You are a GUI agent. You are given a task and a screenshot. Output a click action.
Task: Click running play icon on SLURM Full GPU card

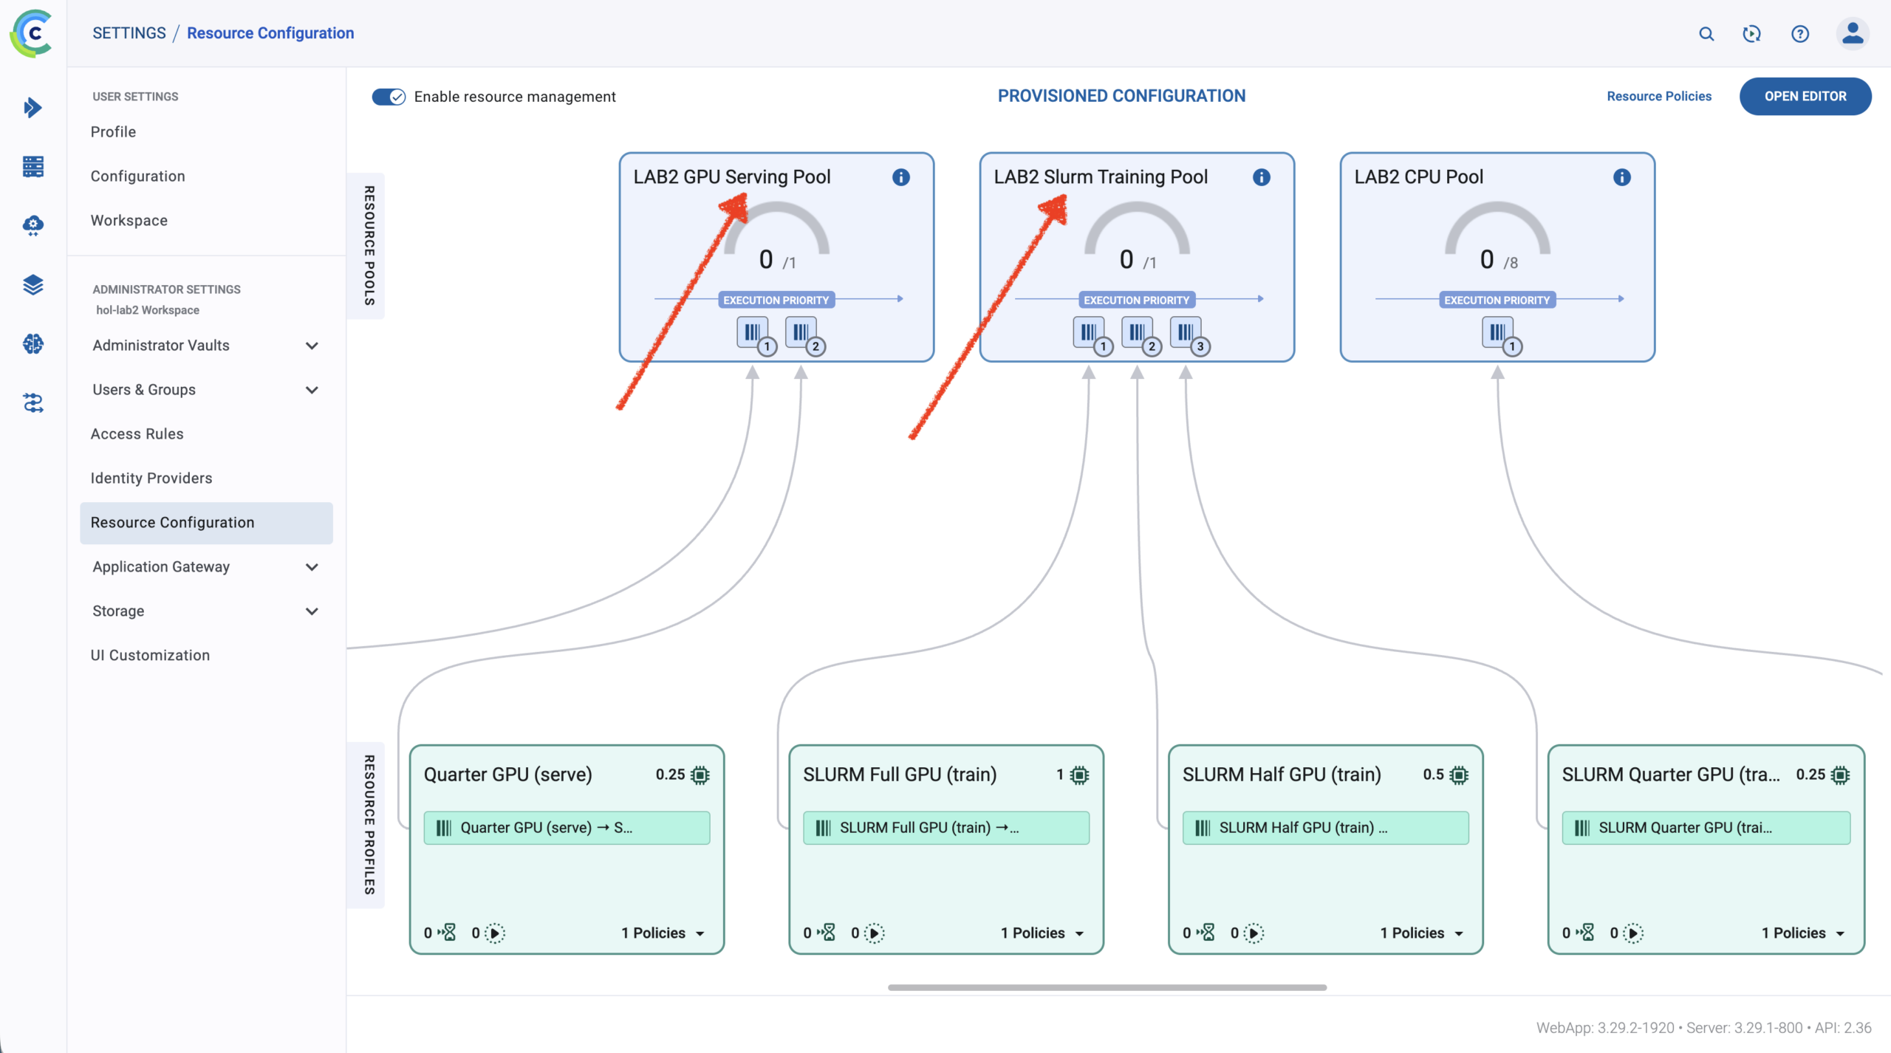click(x=875, y=933)
